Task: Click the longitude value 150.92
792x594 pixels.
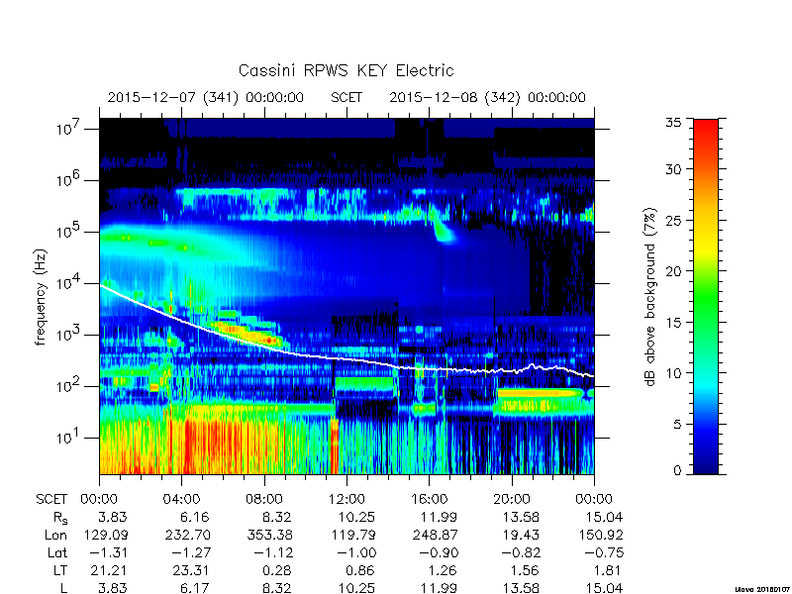Action: pos(601,535)
